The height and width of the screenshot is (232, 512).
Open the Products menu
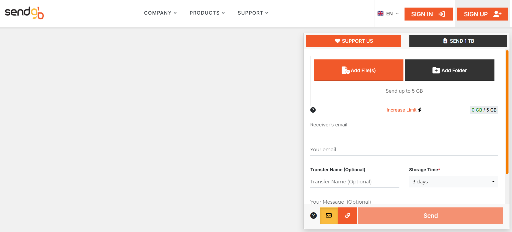coord(207,13)
